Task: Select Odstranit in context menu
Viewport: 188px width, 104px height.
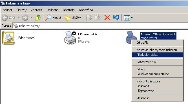Action: tap(157, 86)
